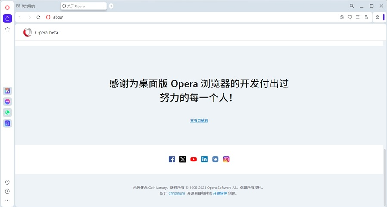The width and height of the screenshot is (387, 207).
Task: Visit Opera's LinkedIn page
Action: tap(205, 159)
